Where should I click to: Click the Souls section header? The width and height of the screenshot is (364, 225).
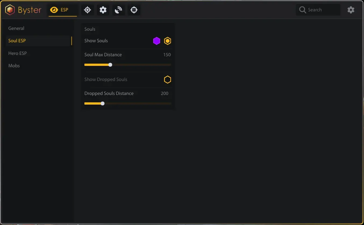tap(90, 29)
